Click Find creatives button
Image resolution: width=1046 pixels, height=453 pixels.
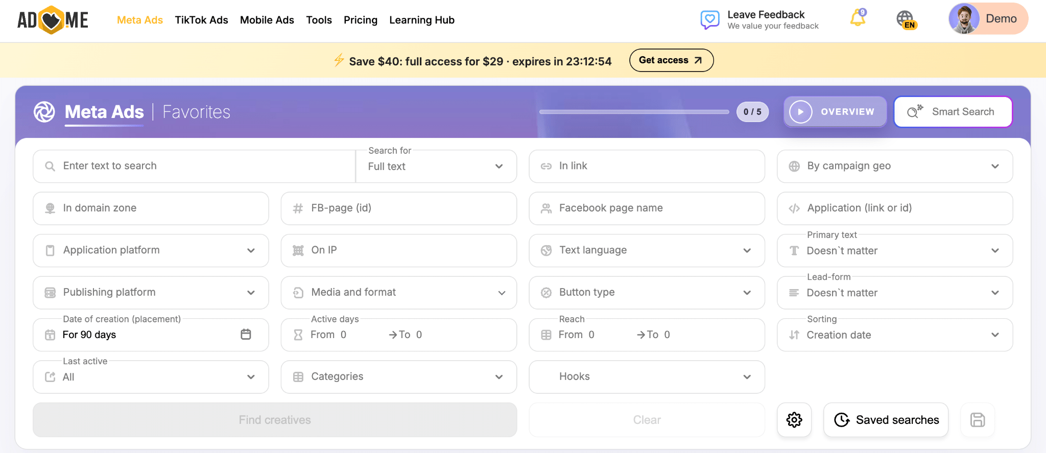(x=275, y=420)
